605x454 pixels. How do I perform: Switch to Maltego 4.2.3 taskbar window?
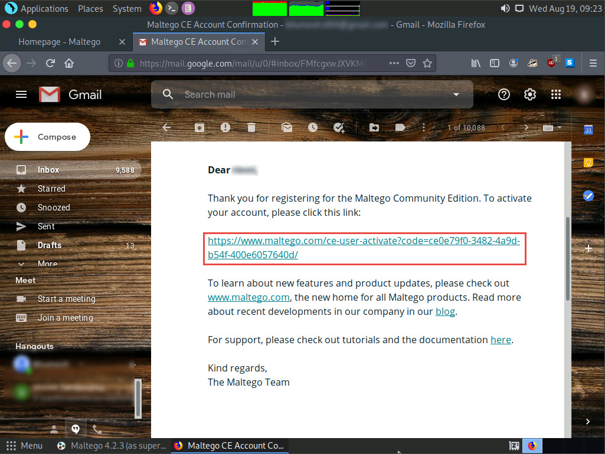coord(112,446)
